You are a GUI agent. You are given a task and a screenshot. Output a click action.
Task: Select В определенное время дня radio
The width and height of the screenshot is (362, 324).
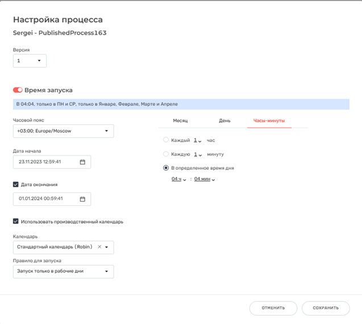click(x=166, y=168)
